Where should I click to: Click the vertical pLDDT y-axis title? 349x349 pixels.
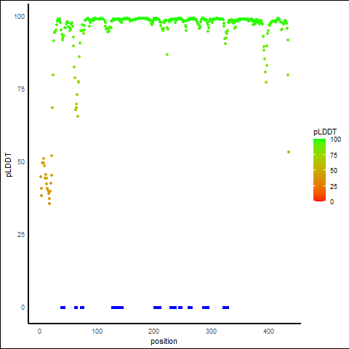(9, 165)
